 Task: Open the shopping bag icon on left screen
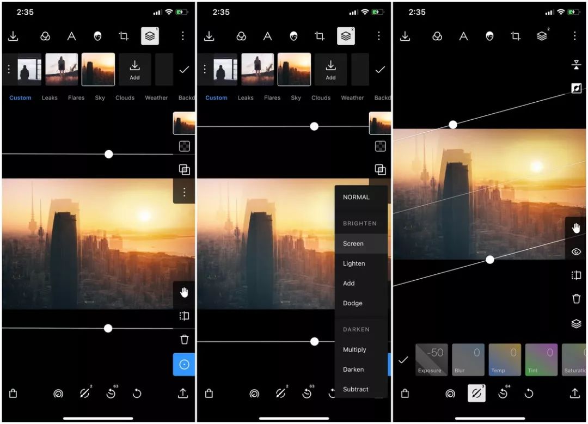[x=13, y=394]
